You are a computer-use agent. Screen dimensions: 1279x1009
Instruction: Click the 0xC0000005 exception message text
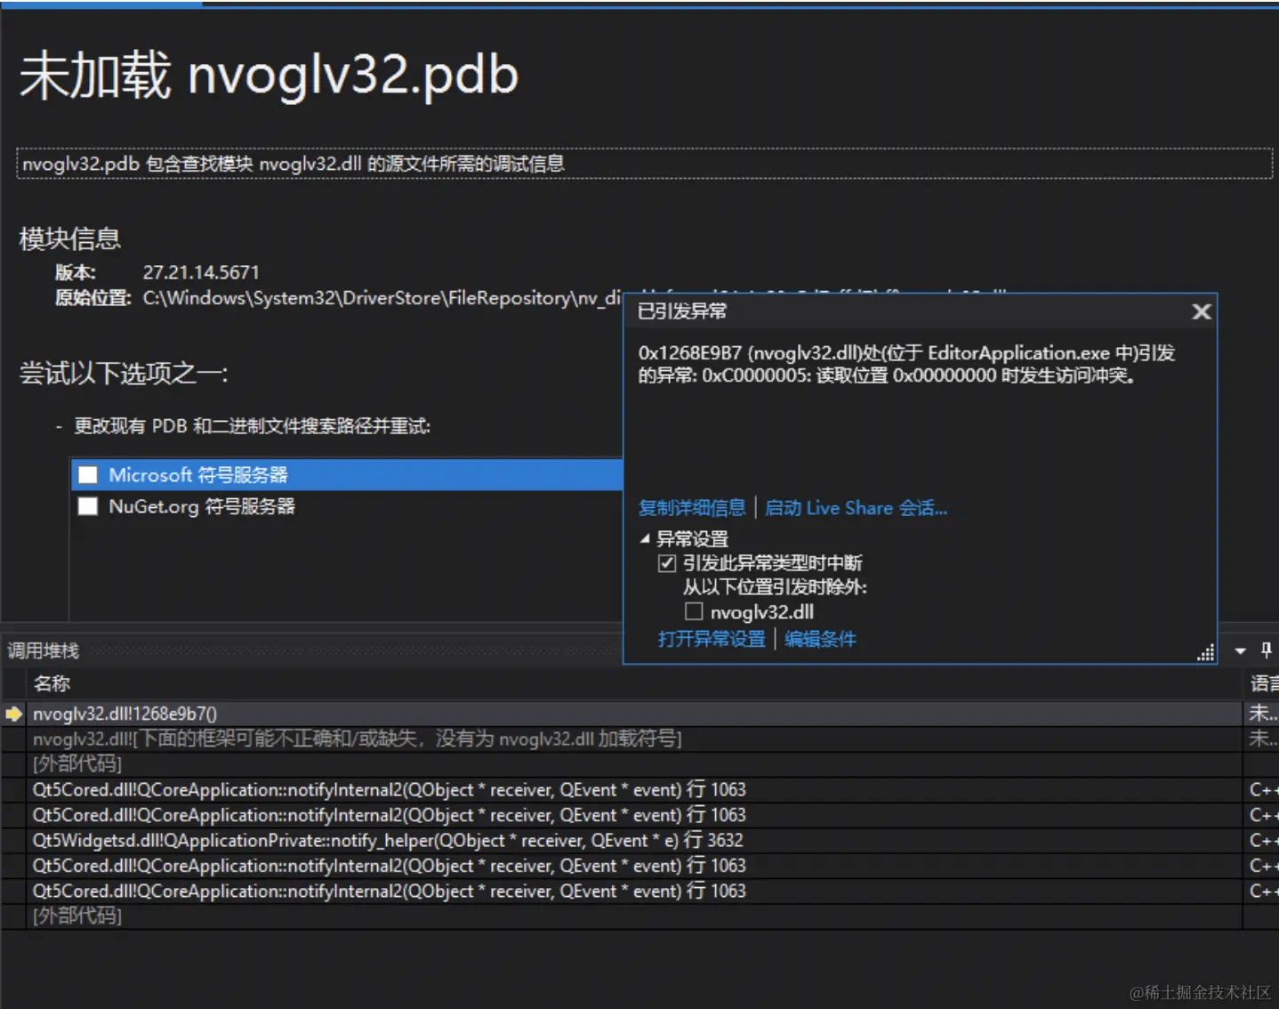pyautogui.click(x=906, y=364)
